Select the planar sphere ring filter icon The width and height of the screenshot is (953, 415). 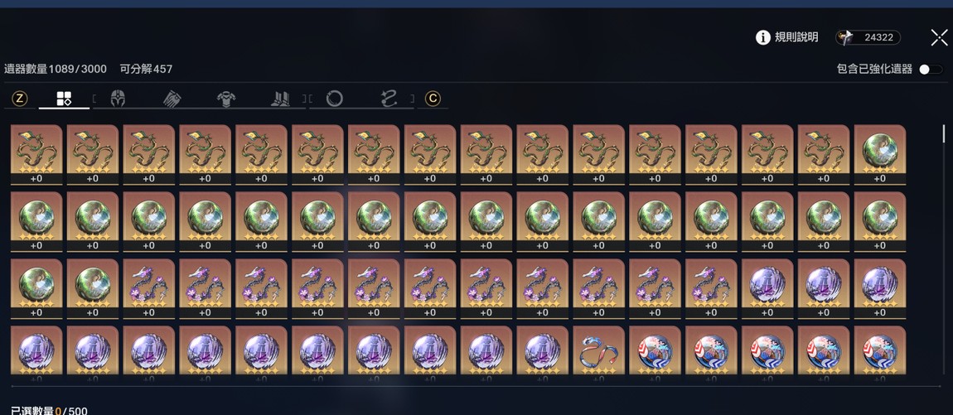pos(334,99)
